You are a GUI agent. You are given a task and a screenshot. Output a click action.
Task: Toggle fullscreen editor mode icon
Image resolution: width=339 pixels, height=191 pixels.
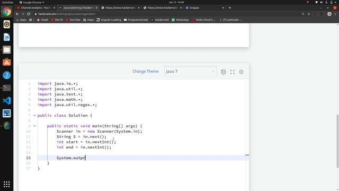coord(233,72)
